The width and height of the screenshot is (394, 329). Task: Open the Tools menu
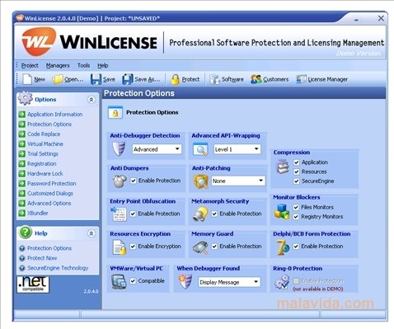pos(83,65)
